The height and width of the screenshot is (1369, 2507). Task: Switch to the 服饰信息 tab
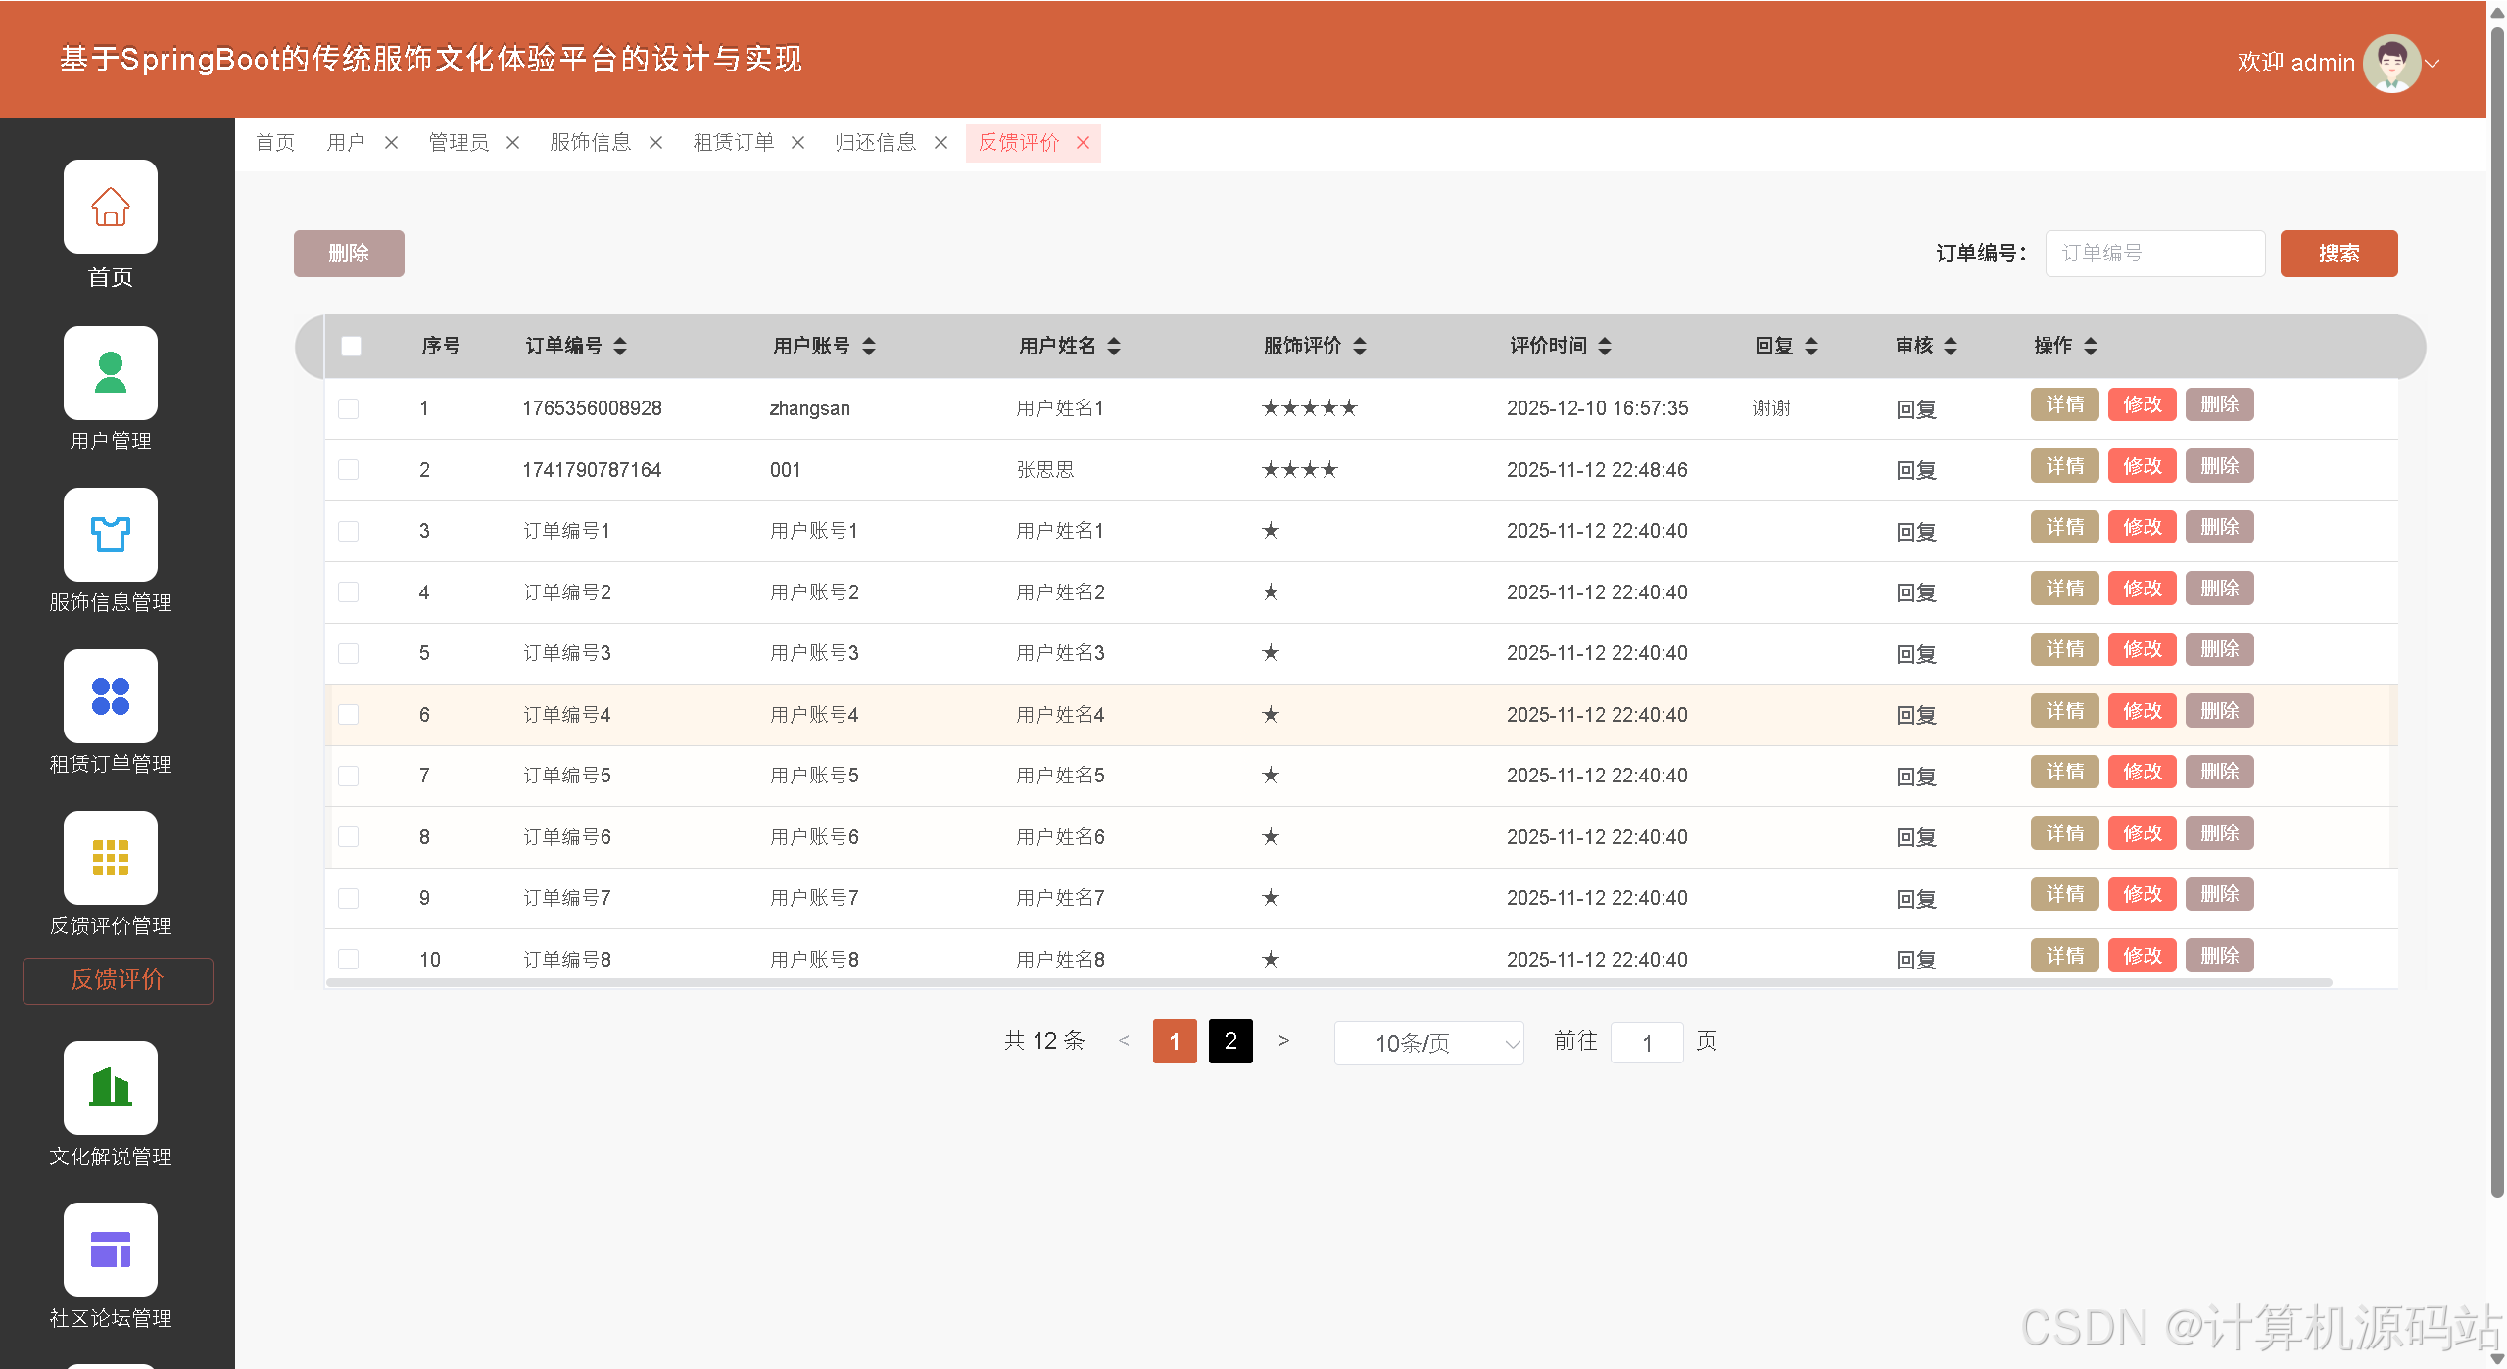[x=590, y=143]
